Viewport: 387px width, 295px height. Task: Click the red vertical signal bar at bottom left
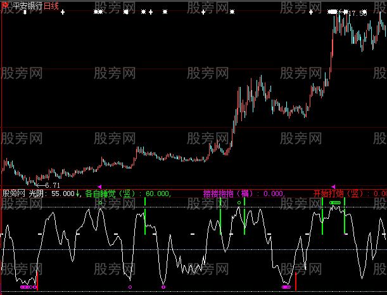(37, 280)
